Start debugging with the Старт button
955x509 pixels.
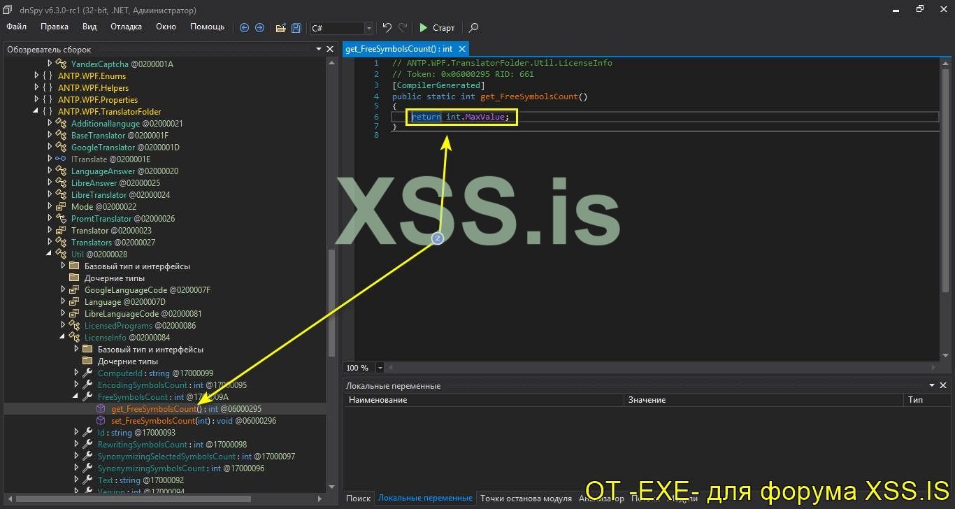tap(437, 28)
